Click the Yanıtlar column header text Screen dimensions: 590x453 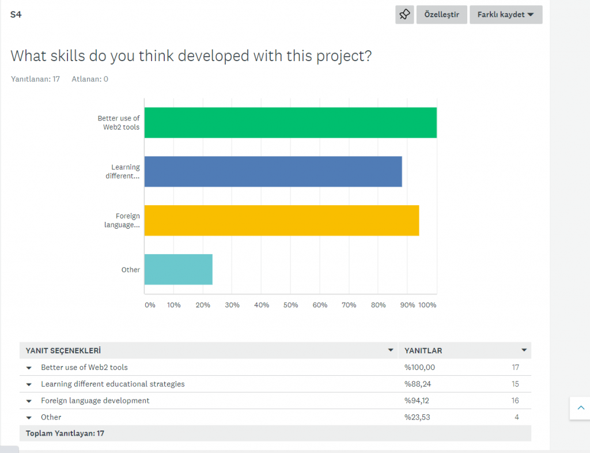pyautogui.click(x=423, y=350)
